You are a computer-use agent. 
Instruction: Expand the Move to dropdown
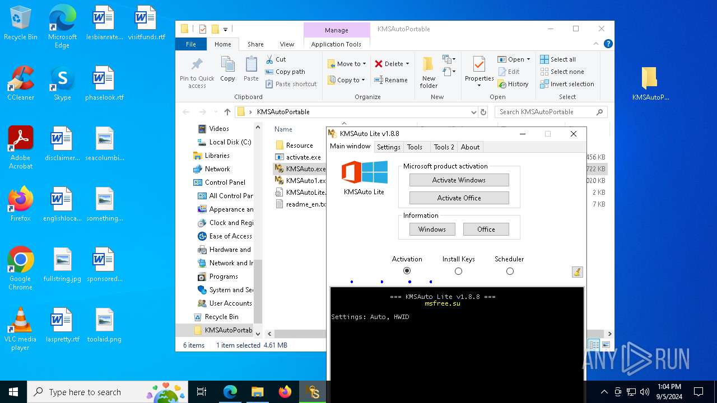(x=364, y=64)
